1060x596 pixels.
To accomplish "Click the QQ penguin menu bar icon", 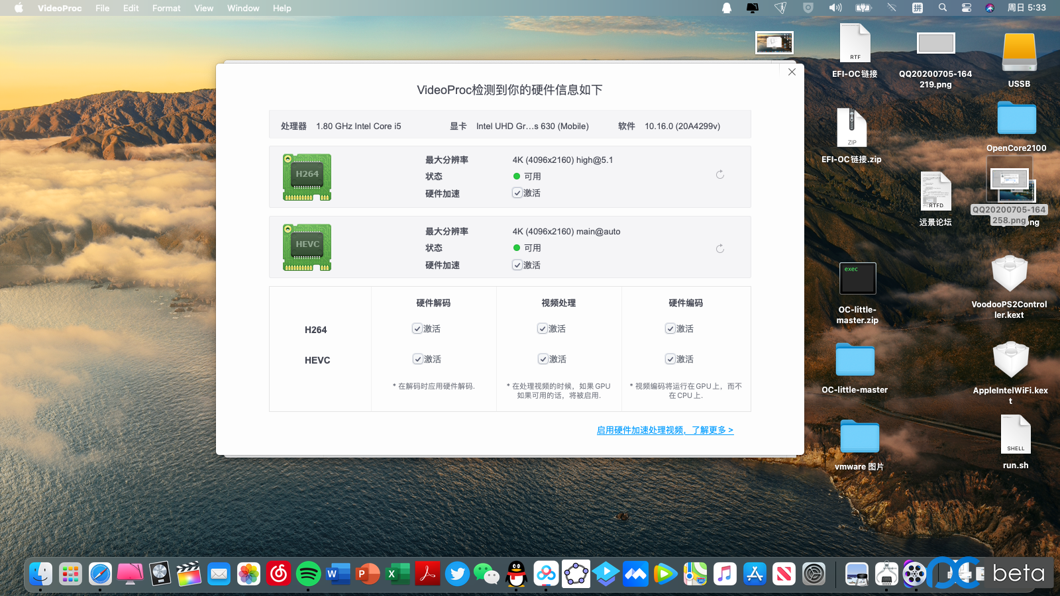I will pyautogui.click(x=727, y=8).
